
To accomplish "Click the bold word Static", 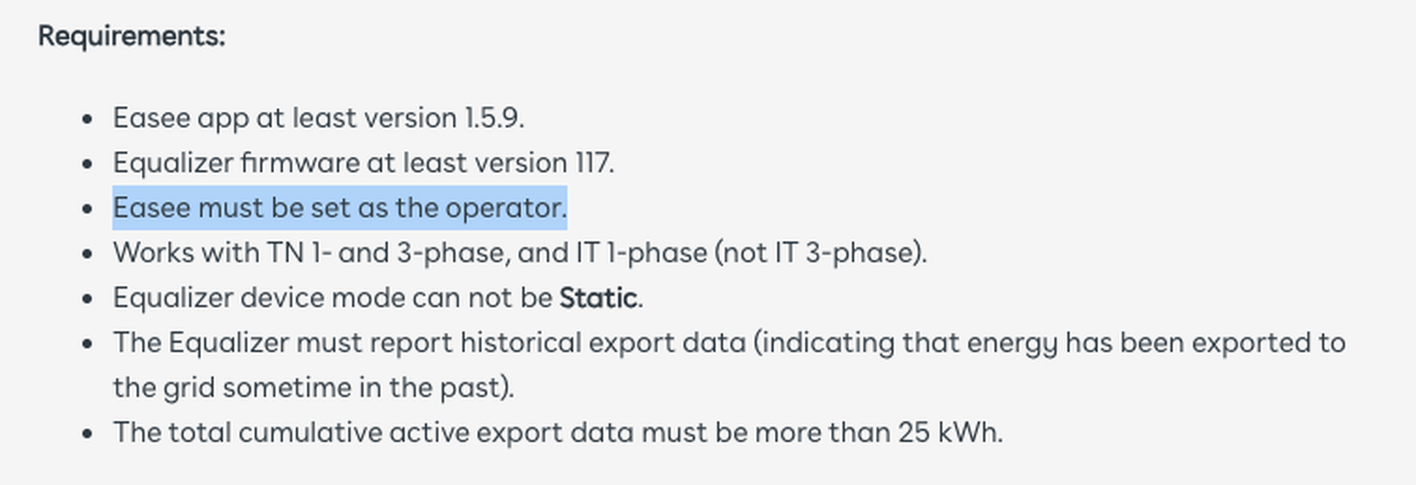I will [598, 298].
